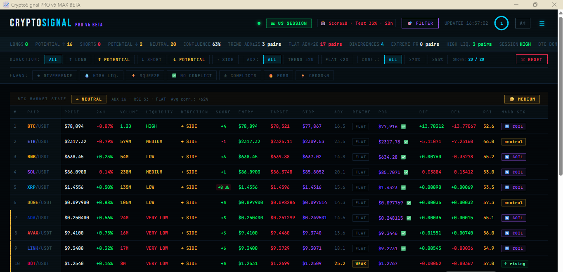Click the green check beside AVAX POC $9.3446

403,233
